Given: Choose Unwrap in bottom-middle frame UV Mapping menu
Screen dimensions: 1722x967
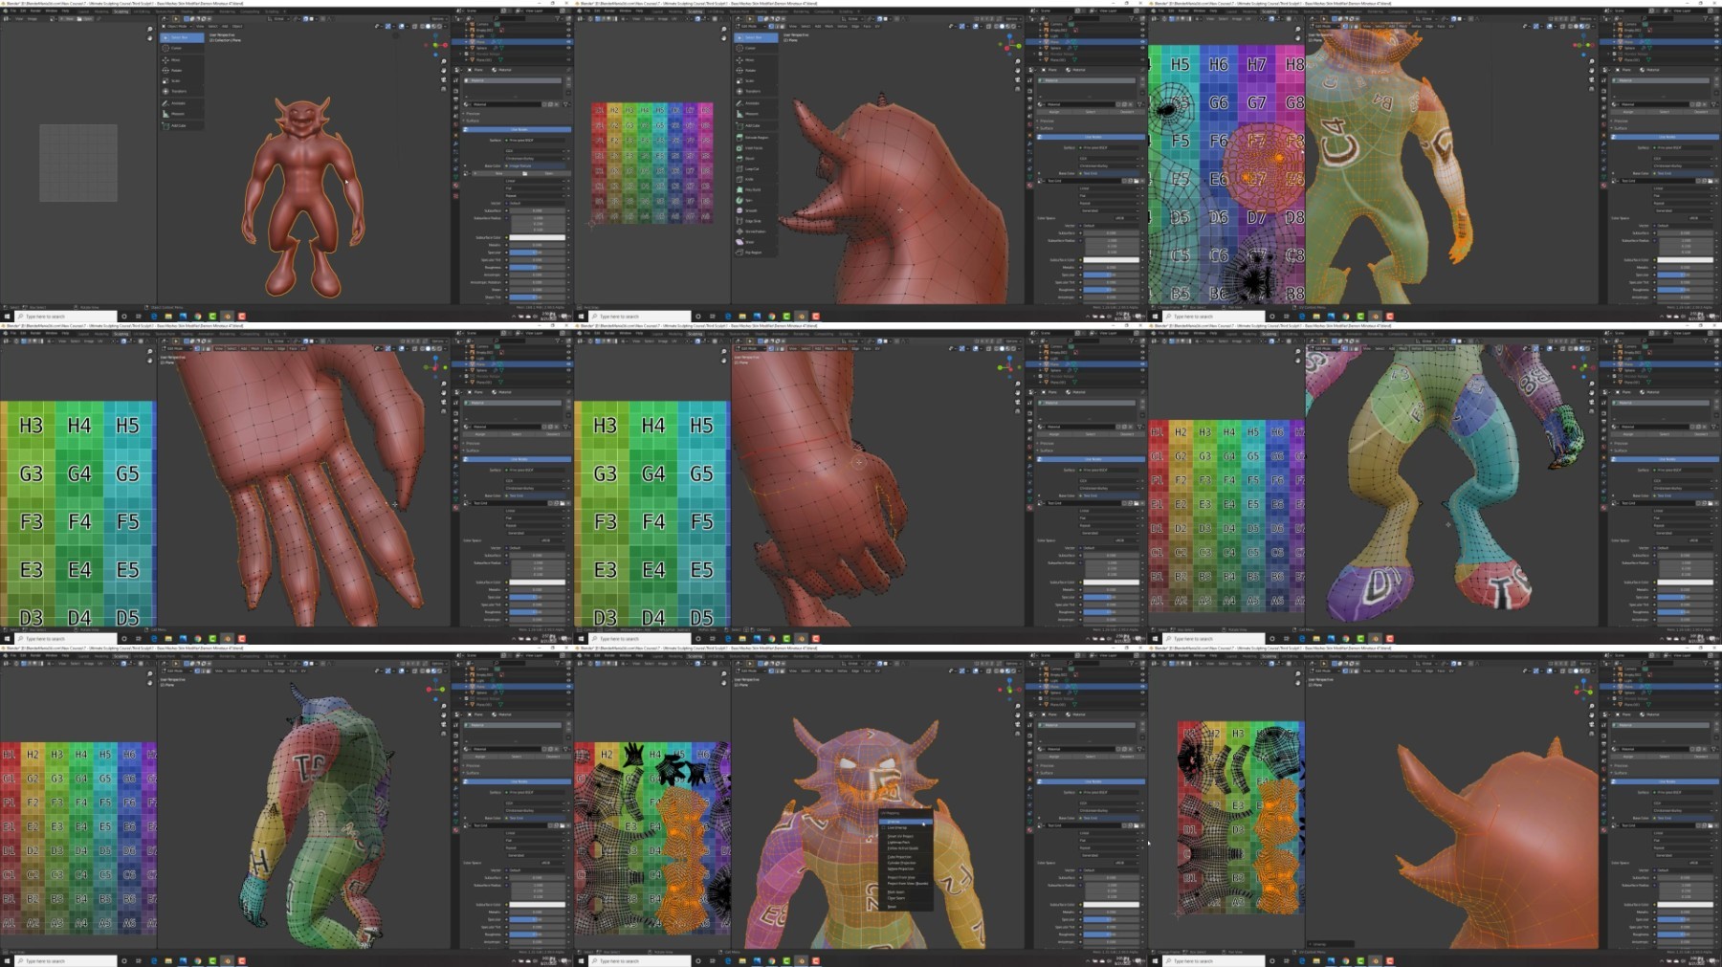Looking at the screenshot, I should [906, 822].
